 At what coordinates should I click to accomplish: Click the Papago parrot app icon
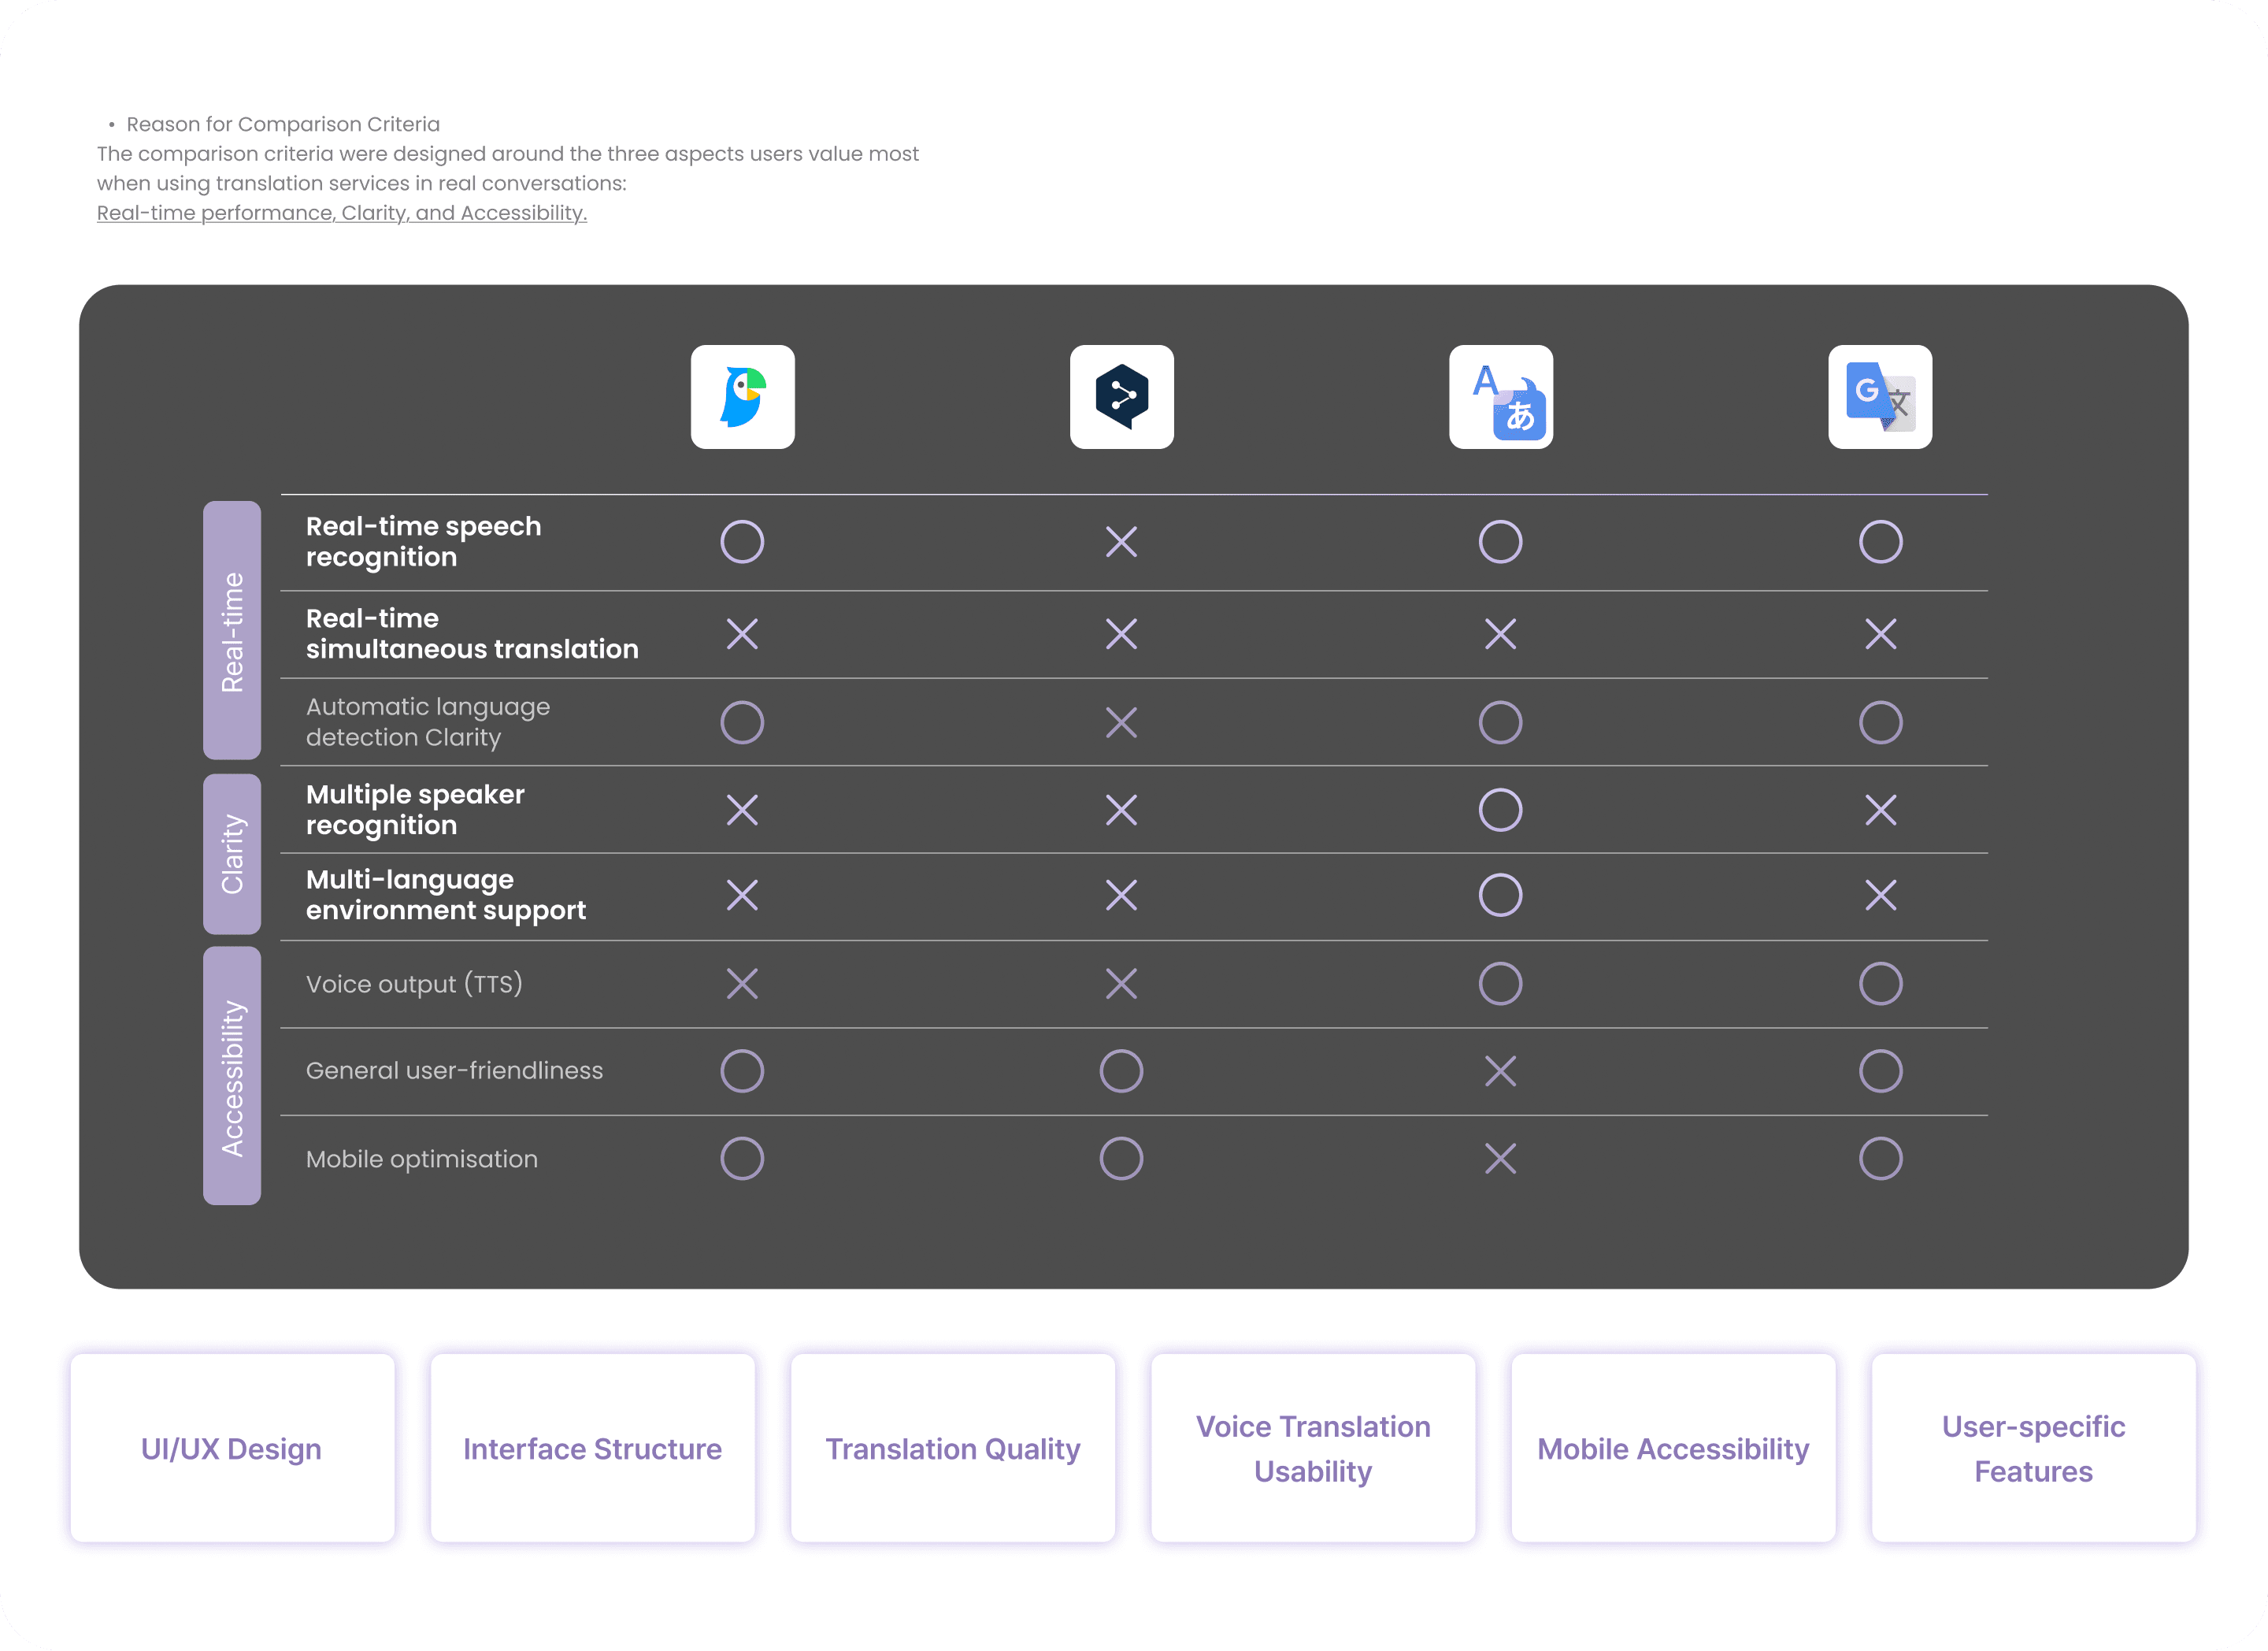[x=742, y=397]
